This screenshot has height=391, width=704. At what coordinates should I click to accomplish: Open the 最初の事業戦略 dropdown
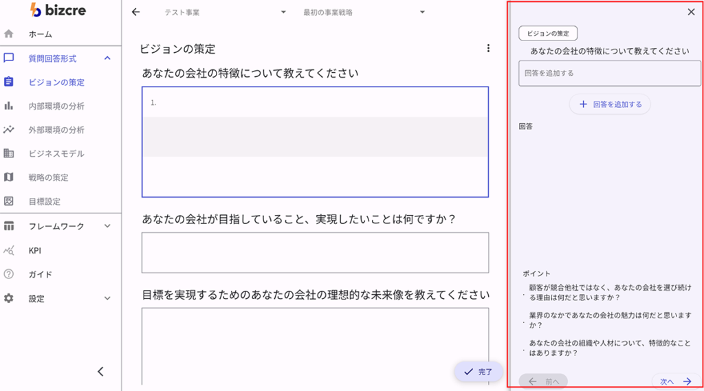[x=364, y=12]
